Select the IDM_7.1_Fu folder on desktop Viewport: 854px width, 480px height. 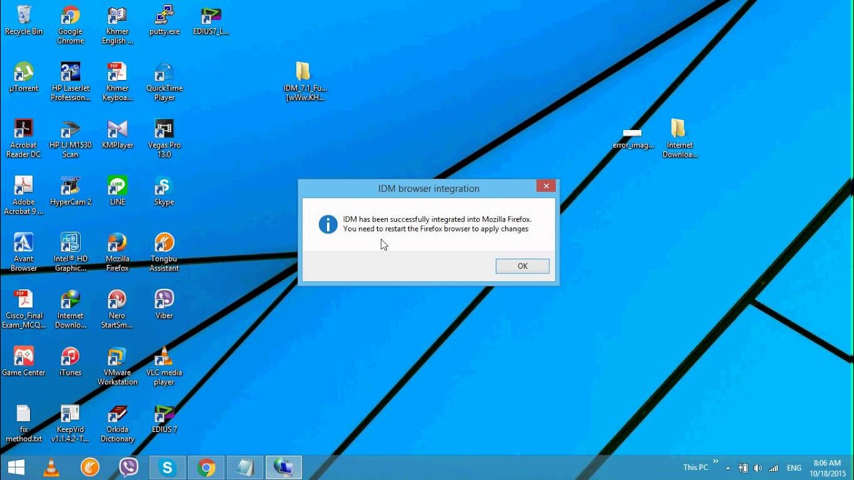(x=304, y=82)
